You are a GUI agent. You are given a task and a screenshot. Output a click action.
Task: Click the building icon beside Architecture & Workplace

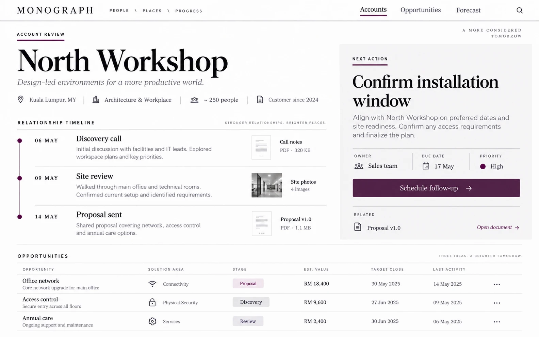tap(96, 99)
